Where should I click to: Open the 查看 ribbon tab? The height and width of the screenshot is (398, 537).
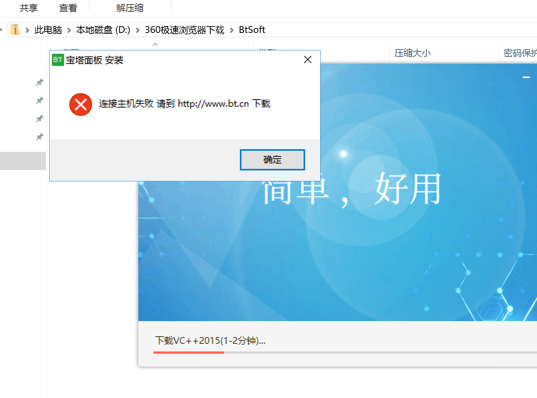click(x=68, y=8)
